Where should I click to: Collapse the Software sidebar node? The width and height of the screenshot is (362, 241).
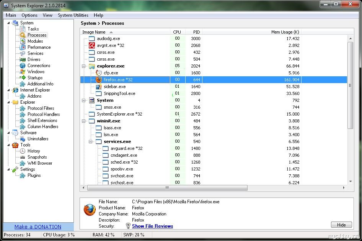8,133
